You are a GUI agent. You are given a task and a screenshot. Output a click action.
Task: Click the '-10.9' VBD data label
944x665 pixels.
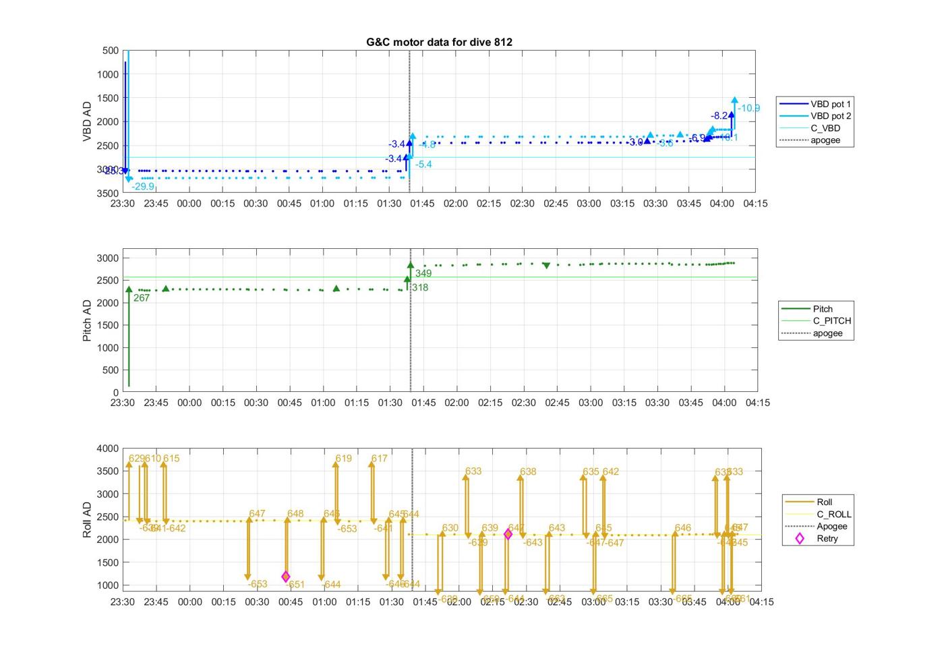(x=748, y=108)
